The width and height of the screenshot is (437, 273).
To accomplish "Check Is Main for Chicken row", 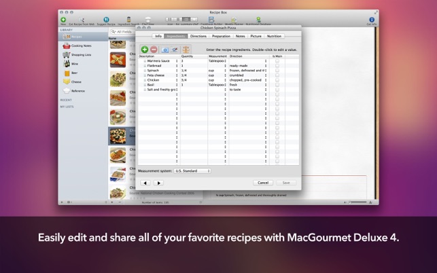I will coord(277,80).
